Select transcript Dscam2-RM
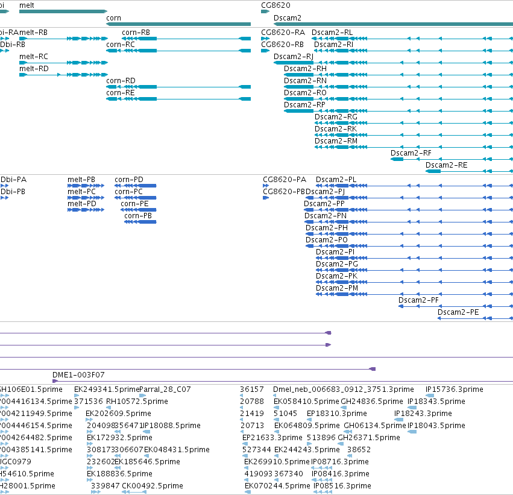The width and height of the screenshot is (513, 495). click(414, 147)
